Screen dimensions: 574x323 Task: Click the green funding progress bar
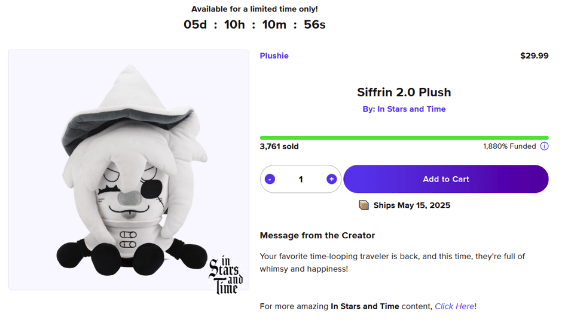[x=404, y=138]
